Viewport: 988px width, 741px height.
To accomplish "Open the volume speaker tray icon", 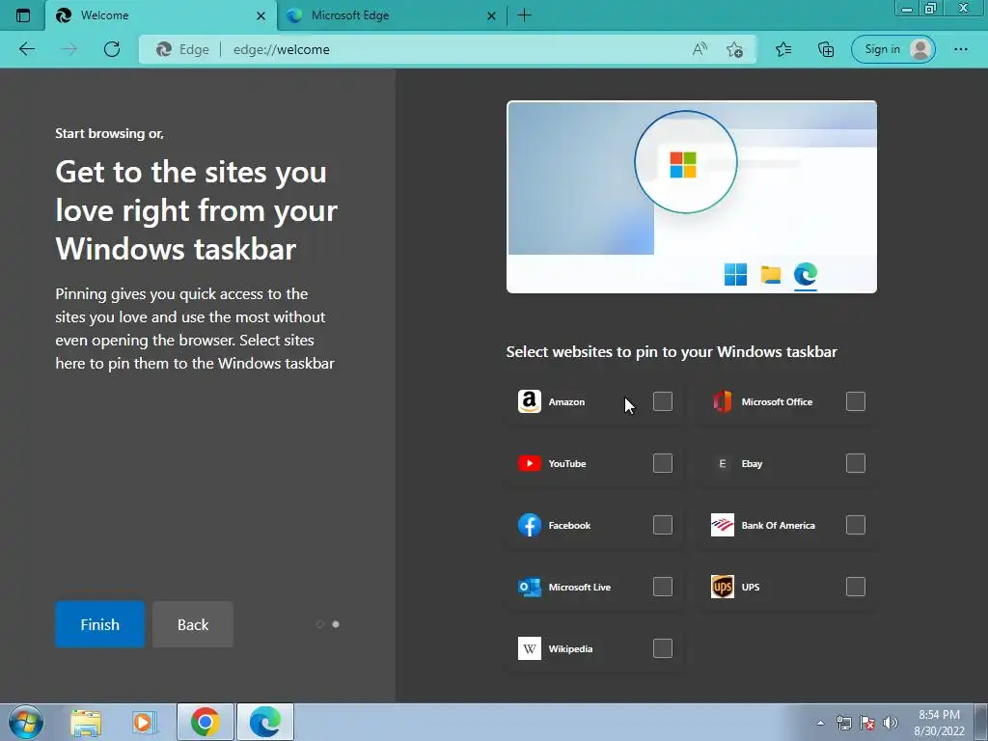I will [891, 723].
